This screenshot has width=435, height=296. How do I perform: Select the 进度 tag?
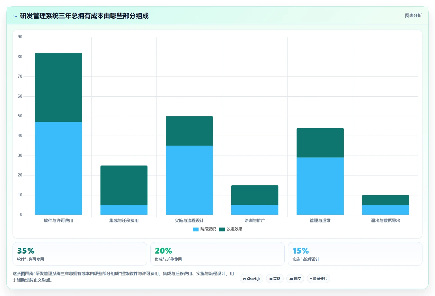click(x=295, y=279)
